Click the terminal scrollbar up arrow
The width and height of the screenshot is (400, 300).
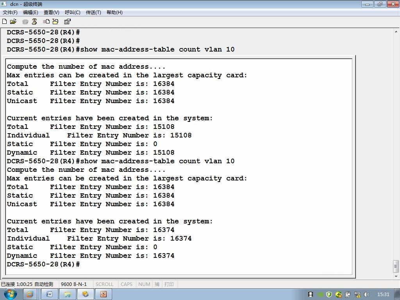click(x=396, y=32)
